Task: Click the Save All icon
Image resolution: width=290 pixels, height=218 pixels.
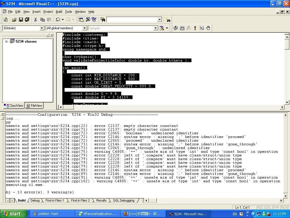Action: pyautogui.click(x=27, y=20)
